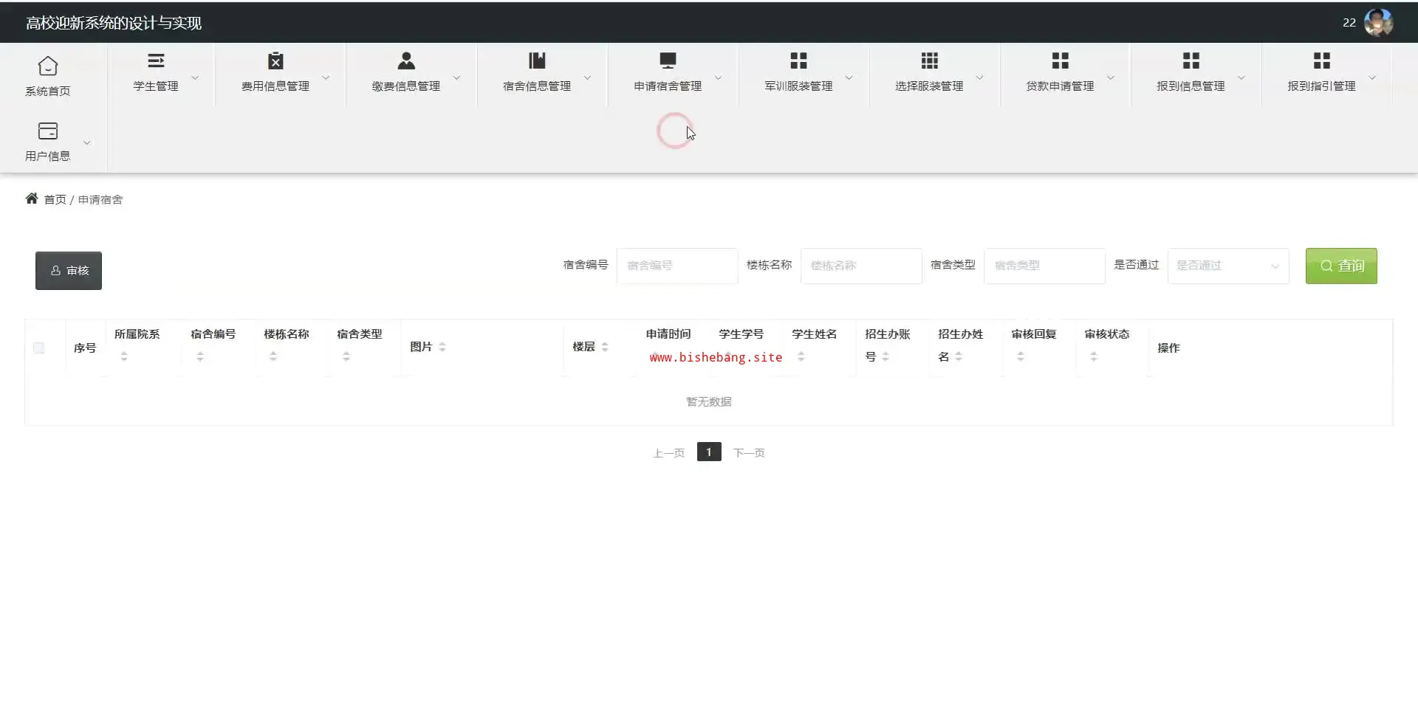
Task: Click the 高校迎新系统的设计与实现 title
Action: click(114, 23)
